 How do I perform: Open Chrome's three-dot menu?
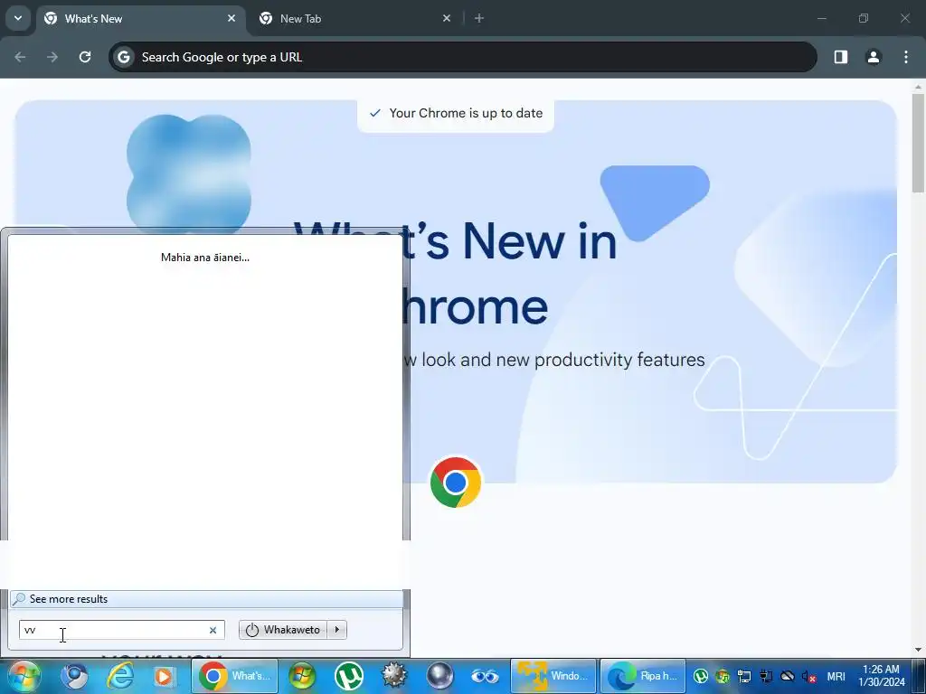906,57
